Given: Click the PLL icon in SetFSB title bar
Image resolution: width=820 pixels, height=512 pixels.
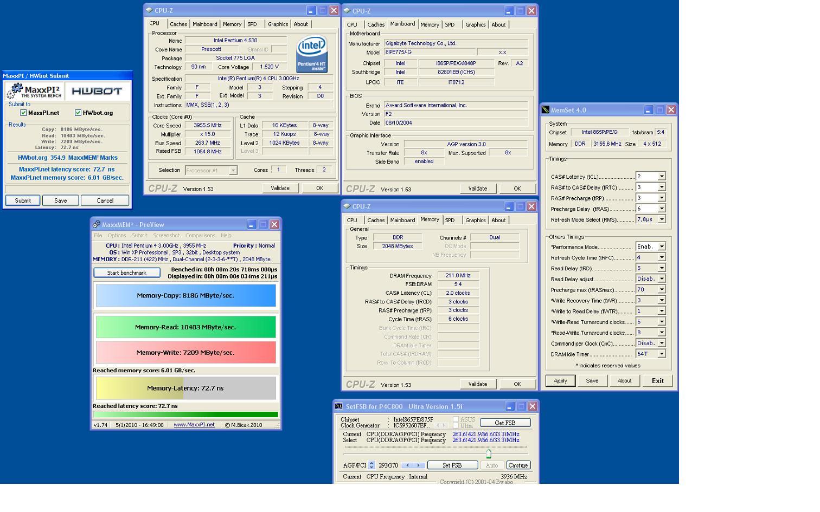Looking at the screenshot, I should click(339, 406).
